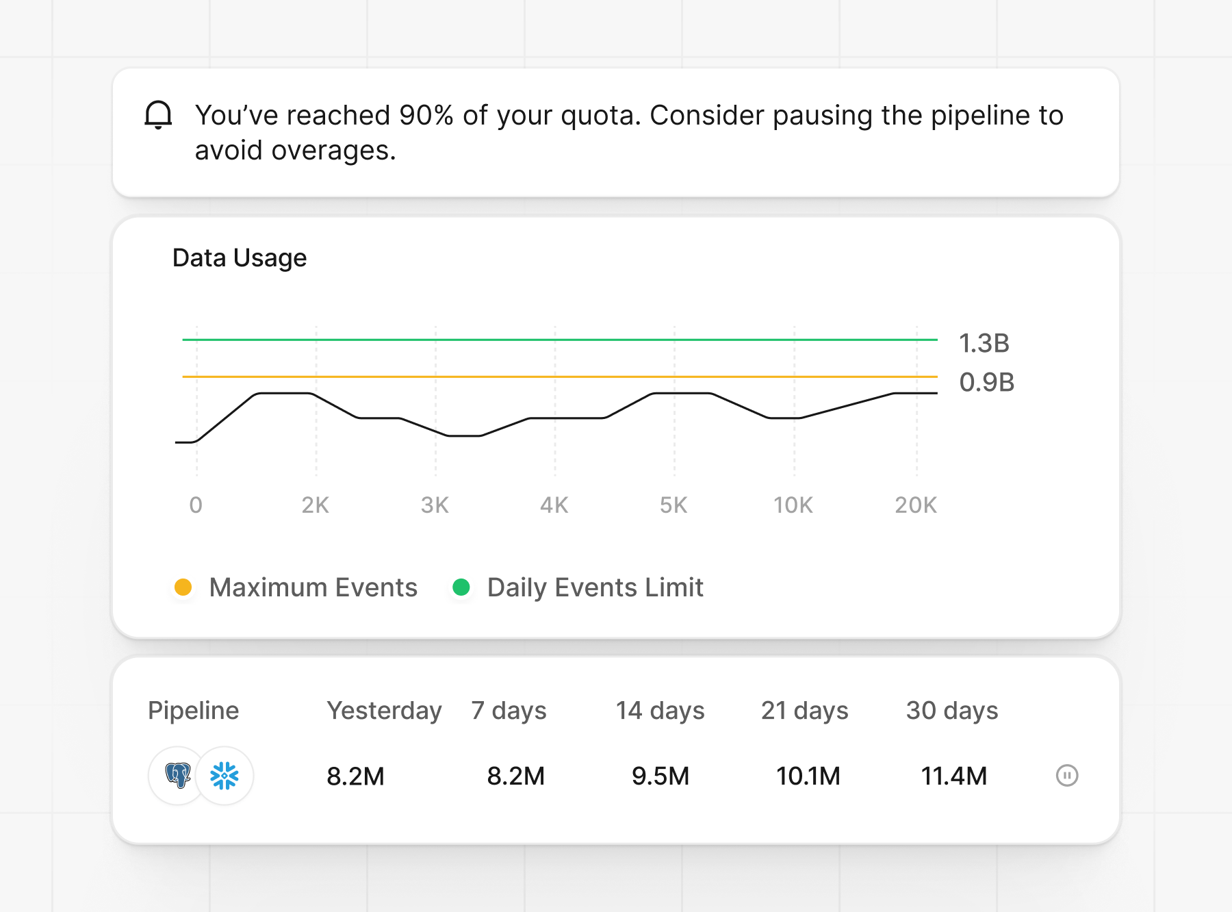
Task: Click the yellow Maximum Events legend dot
Action: [182, 587]
